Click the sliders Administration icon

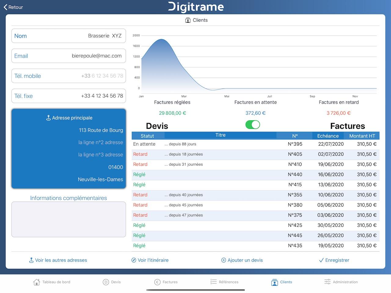click(327, 282)
